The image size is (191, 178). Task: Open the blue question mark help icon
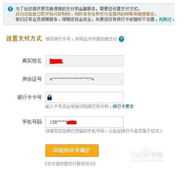click(x=121, y=39)
